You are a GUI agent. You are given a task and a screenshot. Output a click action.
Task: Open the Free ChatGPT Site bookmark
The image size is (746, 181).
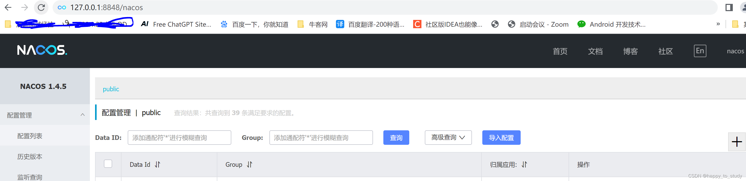click(176, 24)
